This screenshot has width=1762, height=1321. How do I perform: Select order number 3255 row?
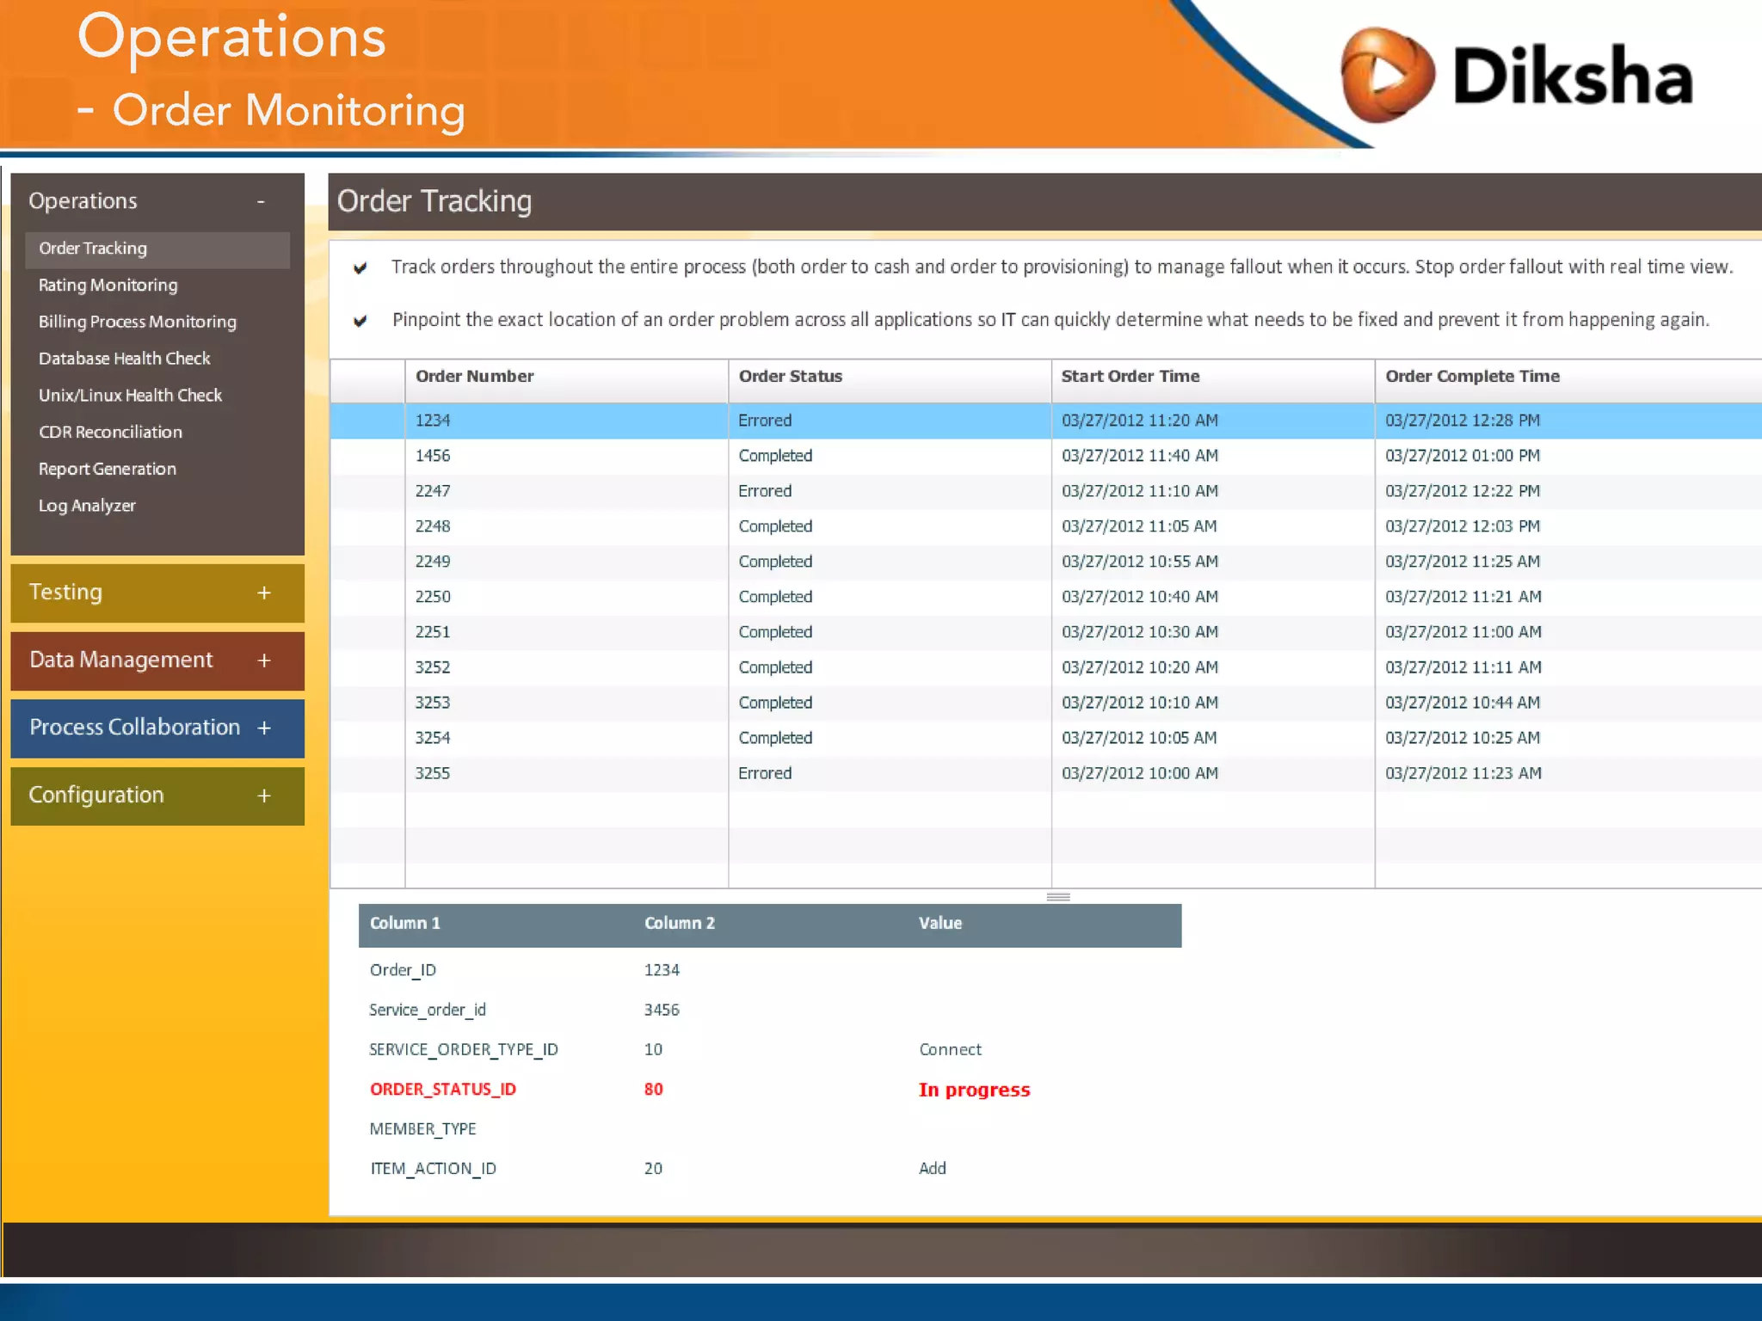433,773
